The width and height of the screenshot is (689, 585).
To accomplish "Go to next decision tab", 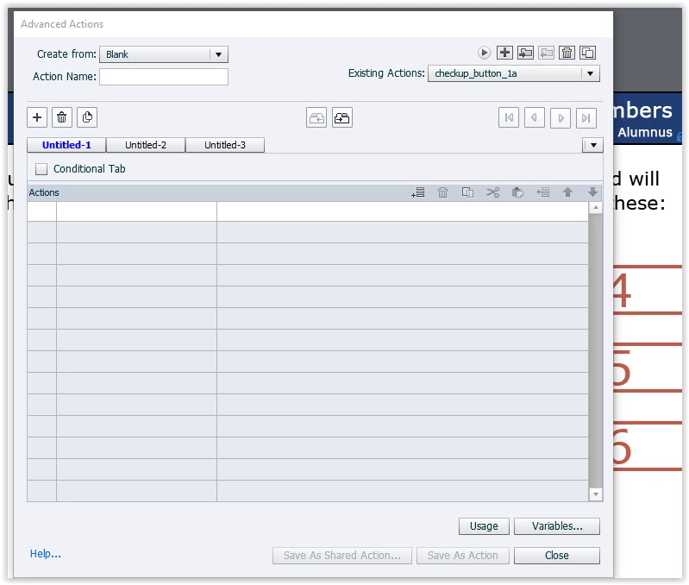I will [x=561, y=118].
